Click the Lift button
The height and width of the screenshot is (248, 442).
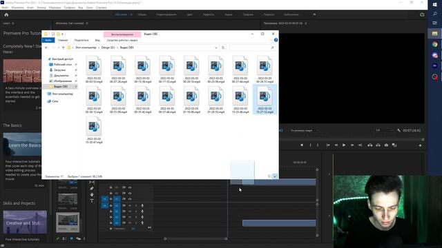coord(370,145)
